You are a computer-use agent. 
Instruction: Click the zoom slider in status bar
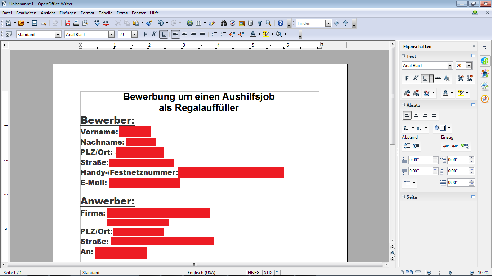[x=450, y=273]
